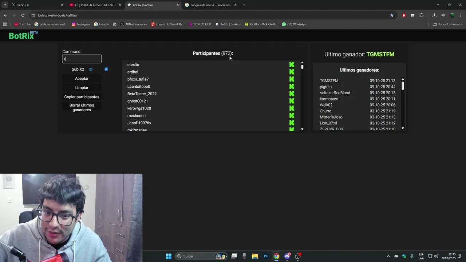Go back with the browser back arrow
Viewport: 466px width, 262px height.
click(x=5, y=15)
